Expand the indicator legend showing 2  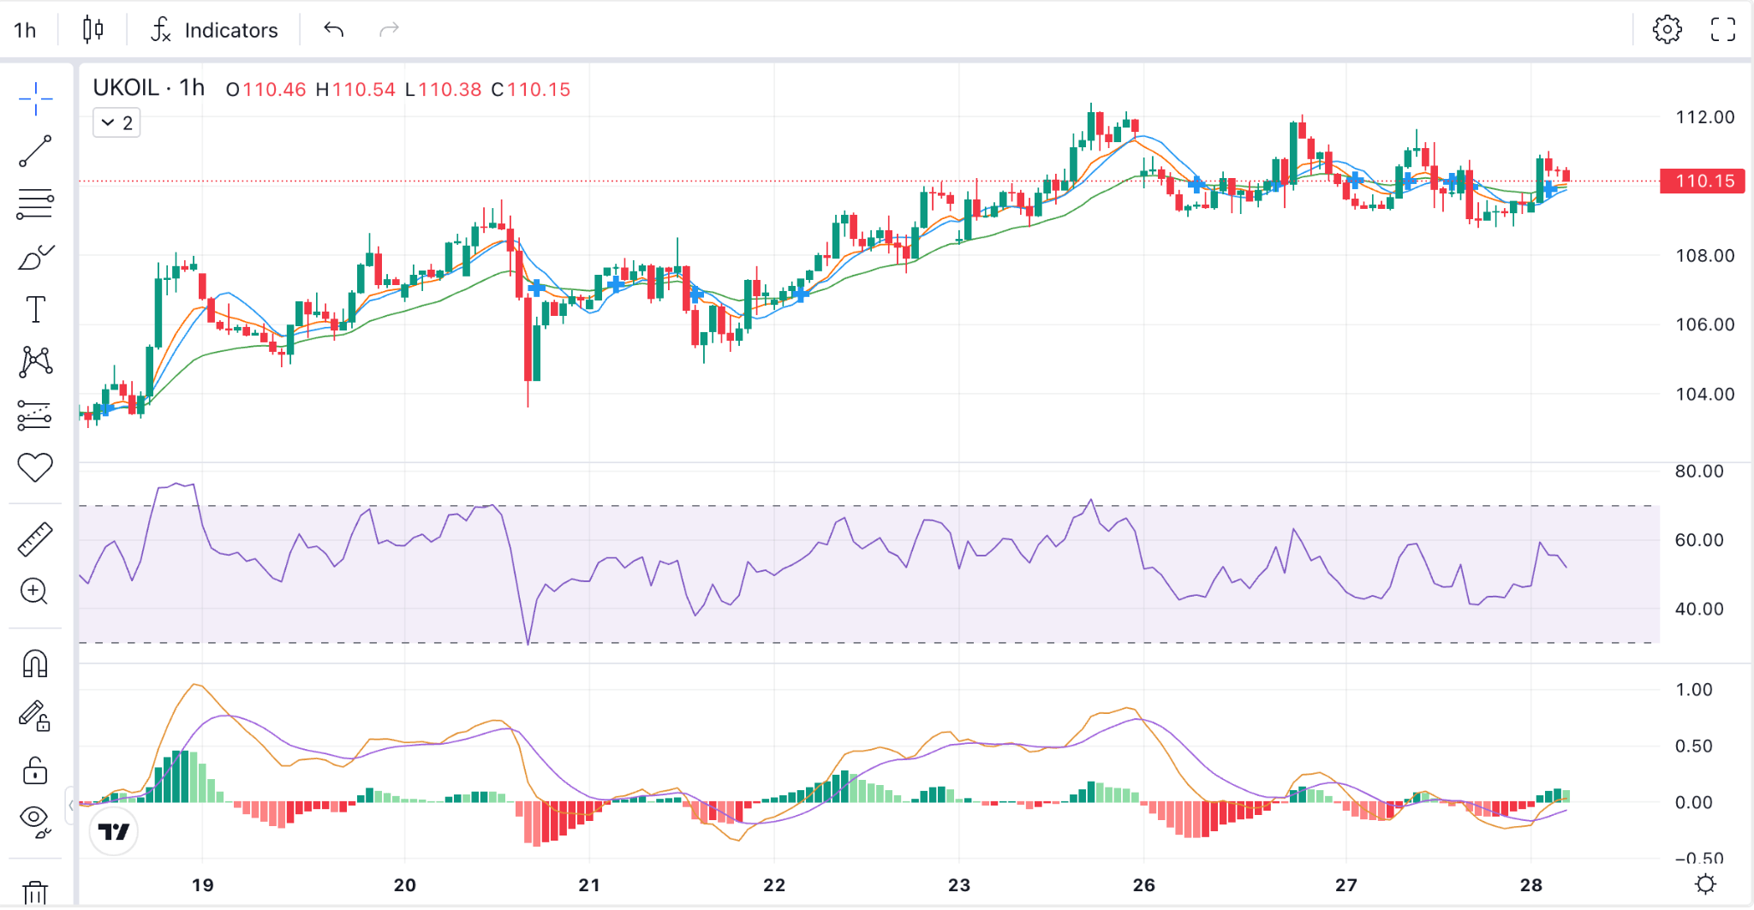[116, 122]
